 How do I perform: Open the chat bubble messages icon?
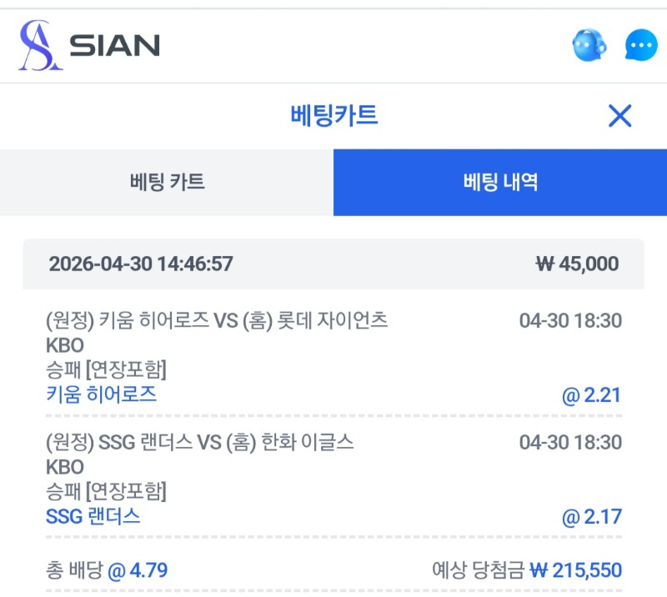(640, 45)
